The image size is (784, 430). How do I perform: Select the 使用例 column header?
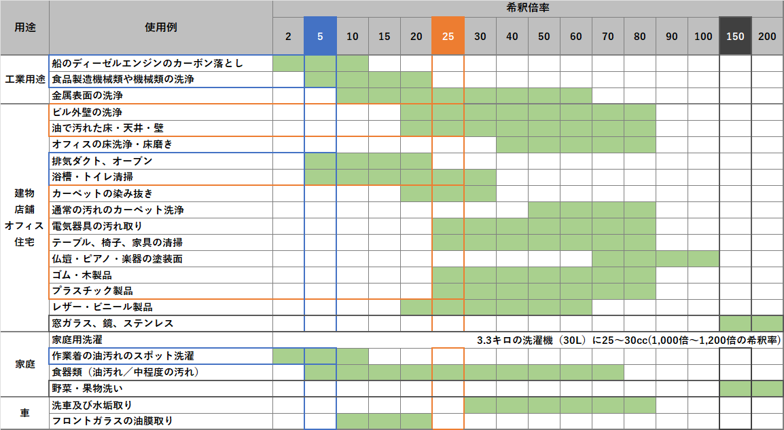click(160, 28)
